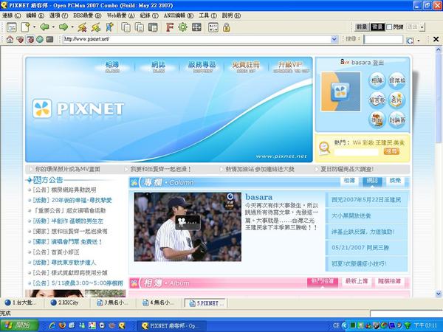Click 服務專區 in the PIXNET banner

pos(202,66)
